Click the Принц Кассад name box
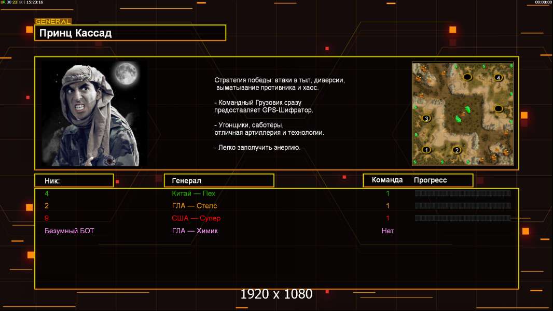 click(x=130, y=33)
